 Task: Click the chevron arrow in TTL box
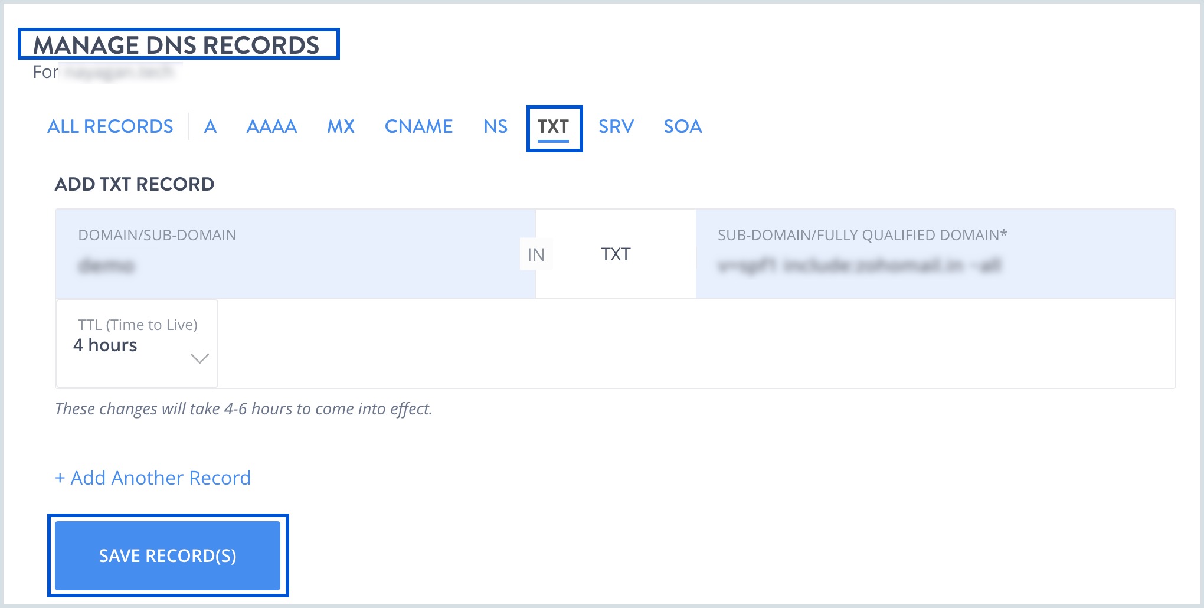pos(199,358)
